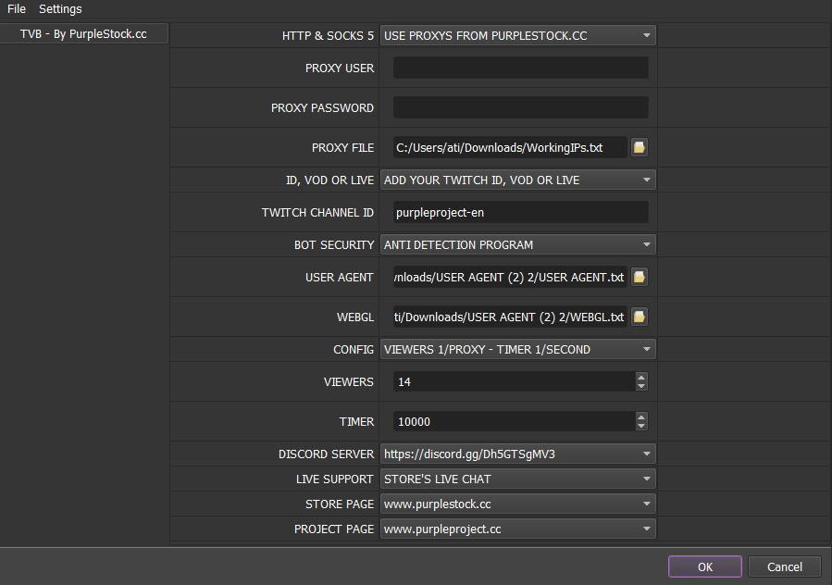Open the File menu
Viewport: 832px width, 585px height.
click(x=17, y=9)
